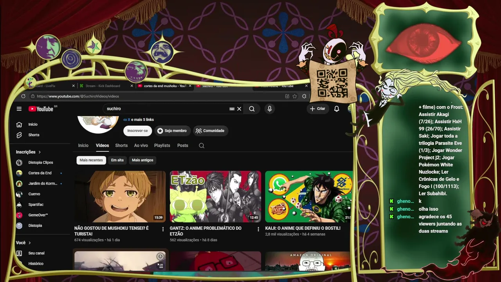The width and height of the screenshot is (501, 282).
Task: Go to the YouTube home logo
Action: [41, 109]
